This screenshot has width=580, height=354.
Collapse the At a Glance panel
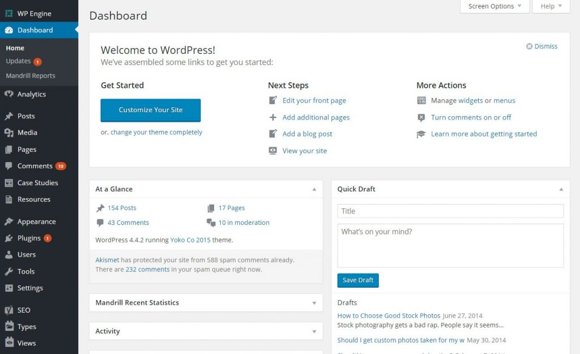coord(314,189)
